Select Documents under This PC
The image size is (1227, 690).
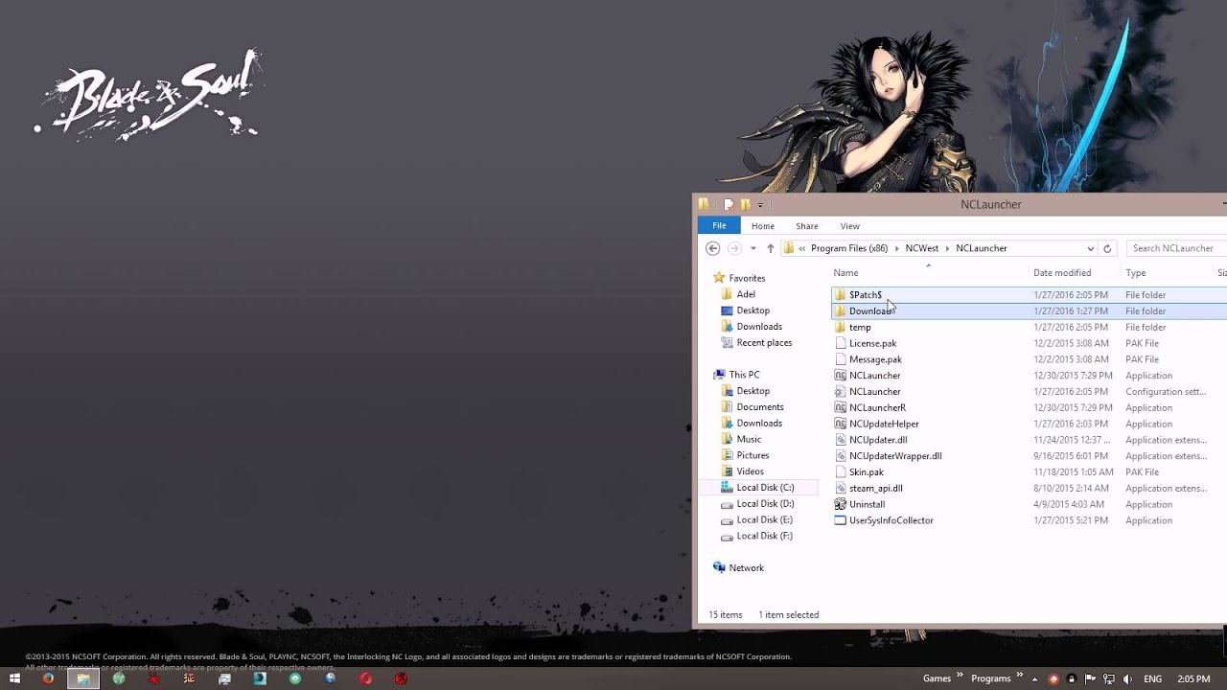pos(759,407)
